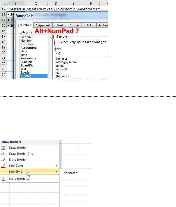The width and height of the screenshot is (176, 207).
Task: Expand Line Style submenu arrow
Action: tap(56, 172)
